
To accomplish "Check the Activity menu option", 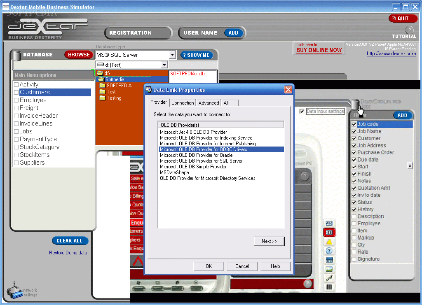I will point(16,84).
